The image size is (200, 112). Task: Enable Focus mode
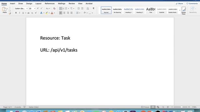[x=145, y=107]
